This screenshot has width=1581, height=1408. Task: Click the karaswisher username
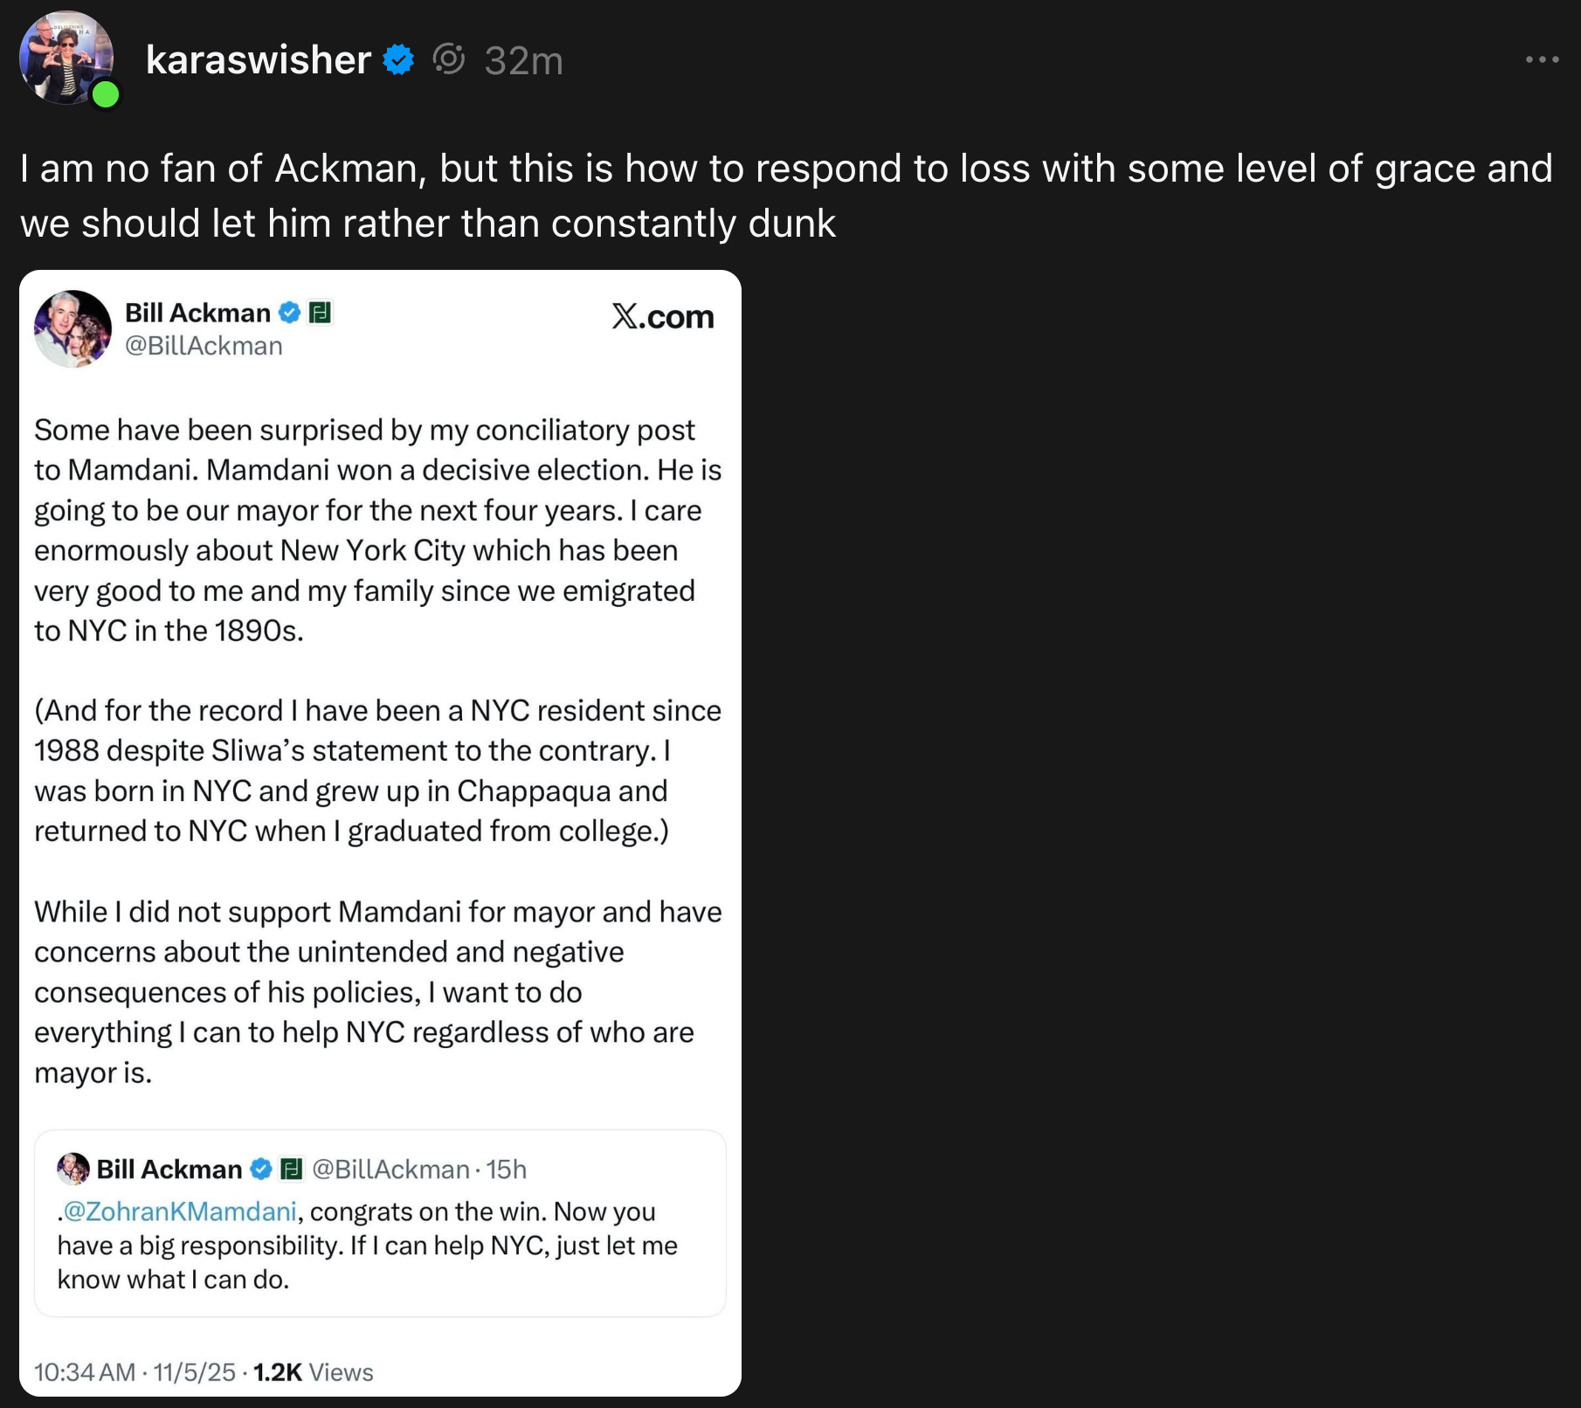click(x=259, y=59)
